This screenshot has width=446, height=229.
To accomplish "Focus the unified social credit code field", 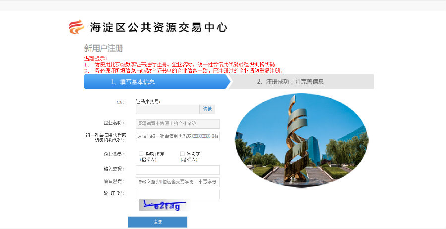I will (177, 136).
